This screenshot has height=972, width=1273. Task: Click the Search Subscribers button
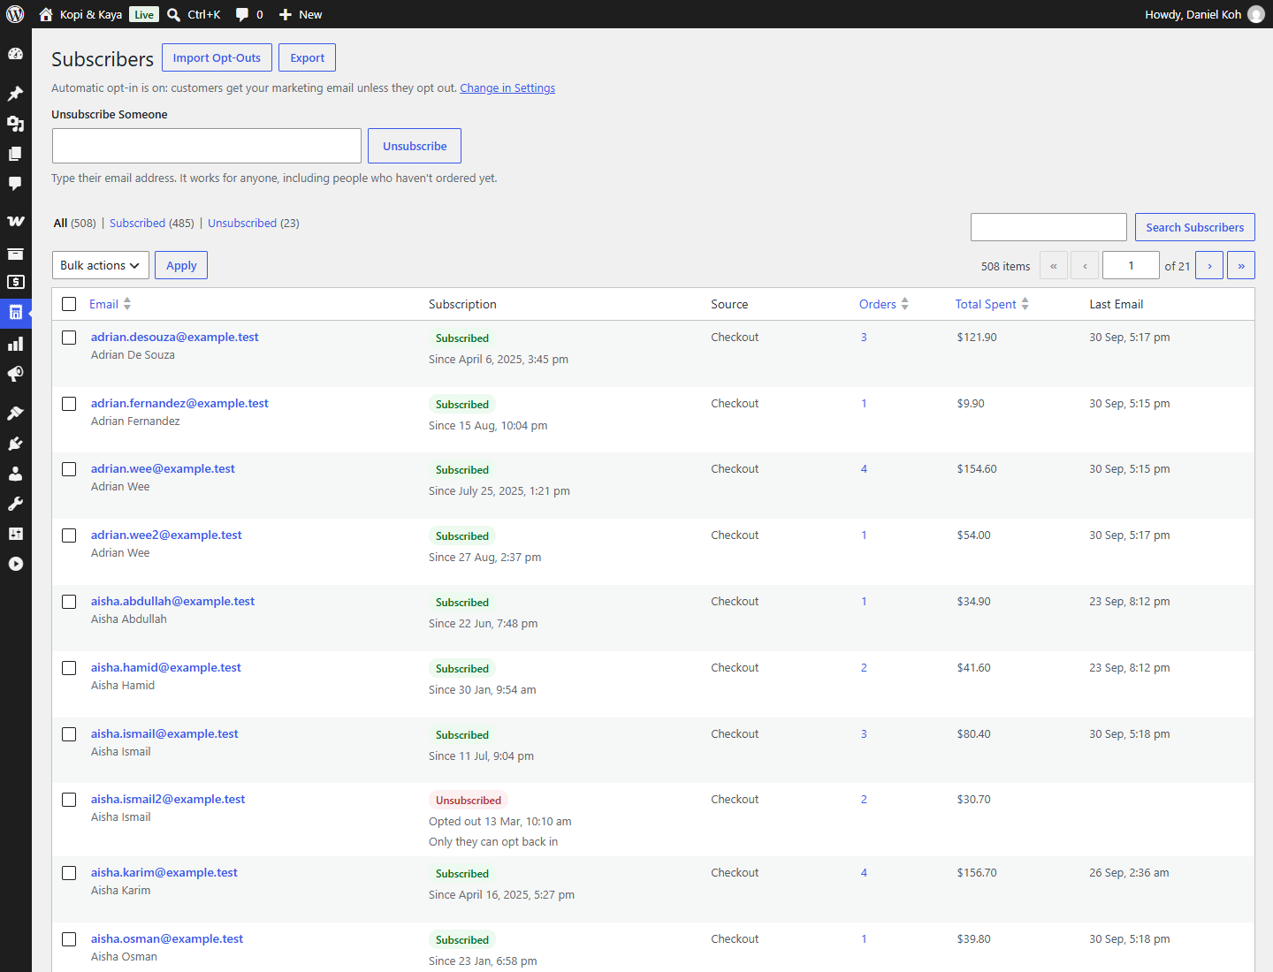pyautogui.click(x=1195, y=227)
